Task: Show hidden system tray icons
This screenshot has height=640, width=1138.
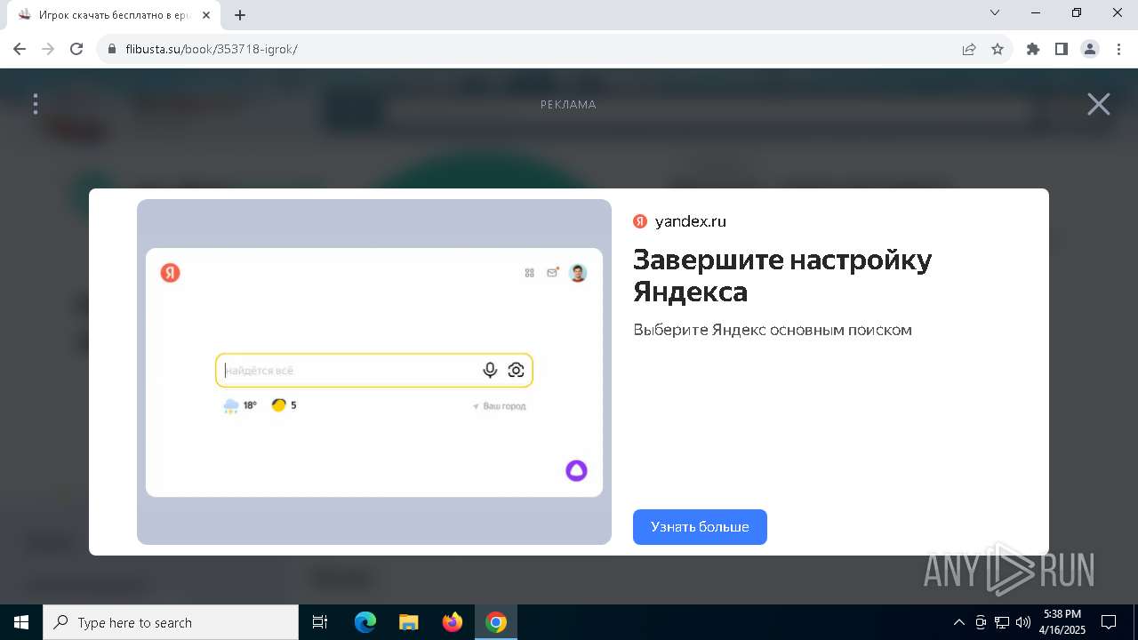Action: coord(958,622)
